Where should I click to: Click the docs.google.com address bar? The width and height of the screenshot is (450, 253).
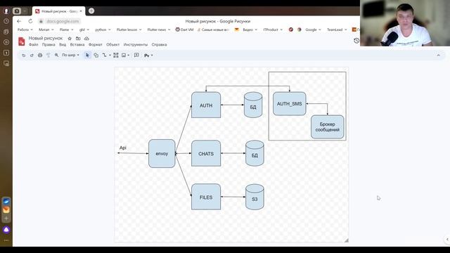tap(60, 21)
